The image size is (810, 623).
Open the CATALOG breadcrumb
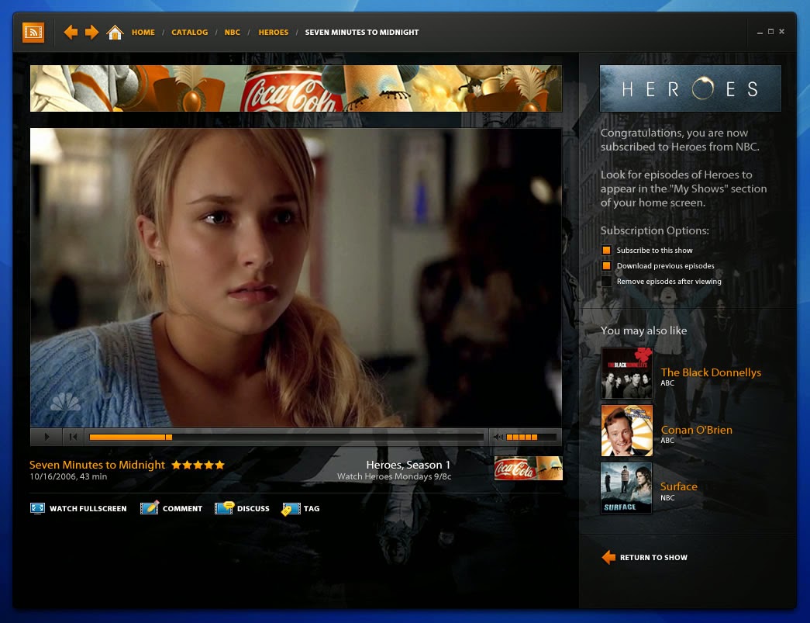(190, 32)
